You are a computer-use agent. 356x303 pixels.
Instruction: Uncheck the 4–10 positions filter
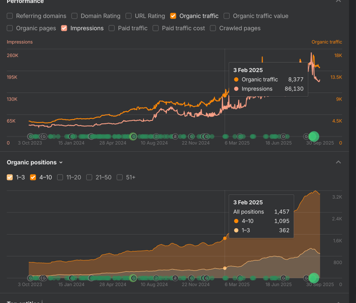click(33, 177)
